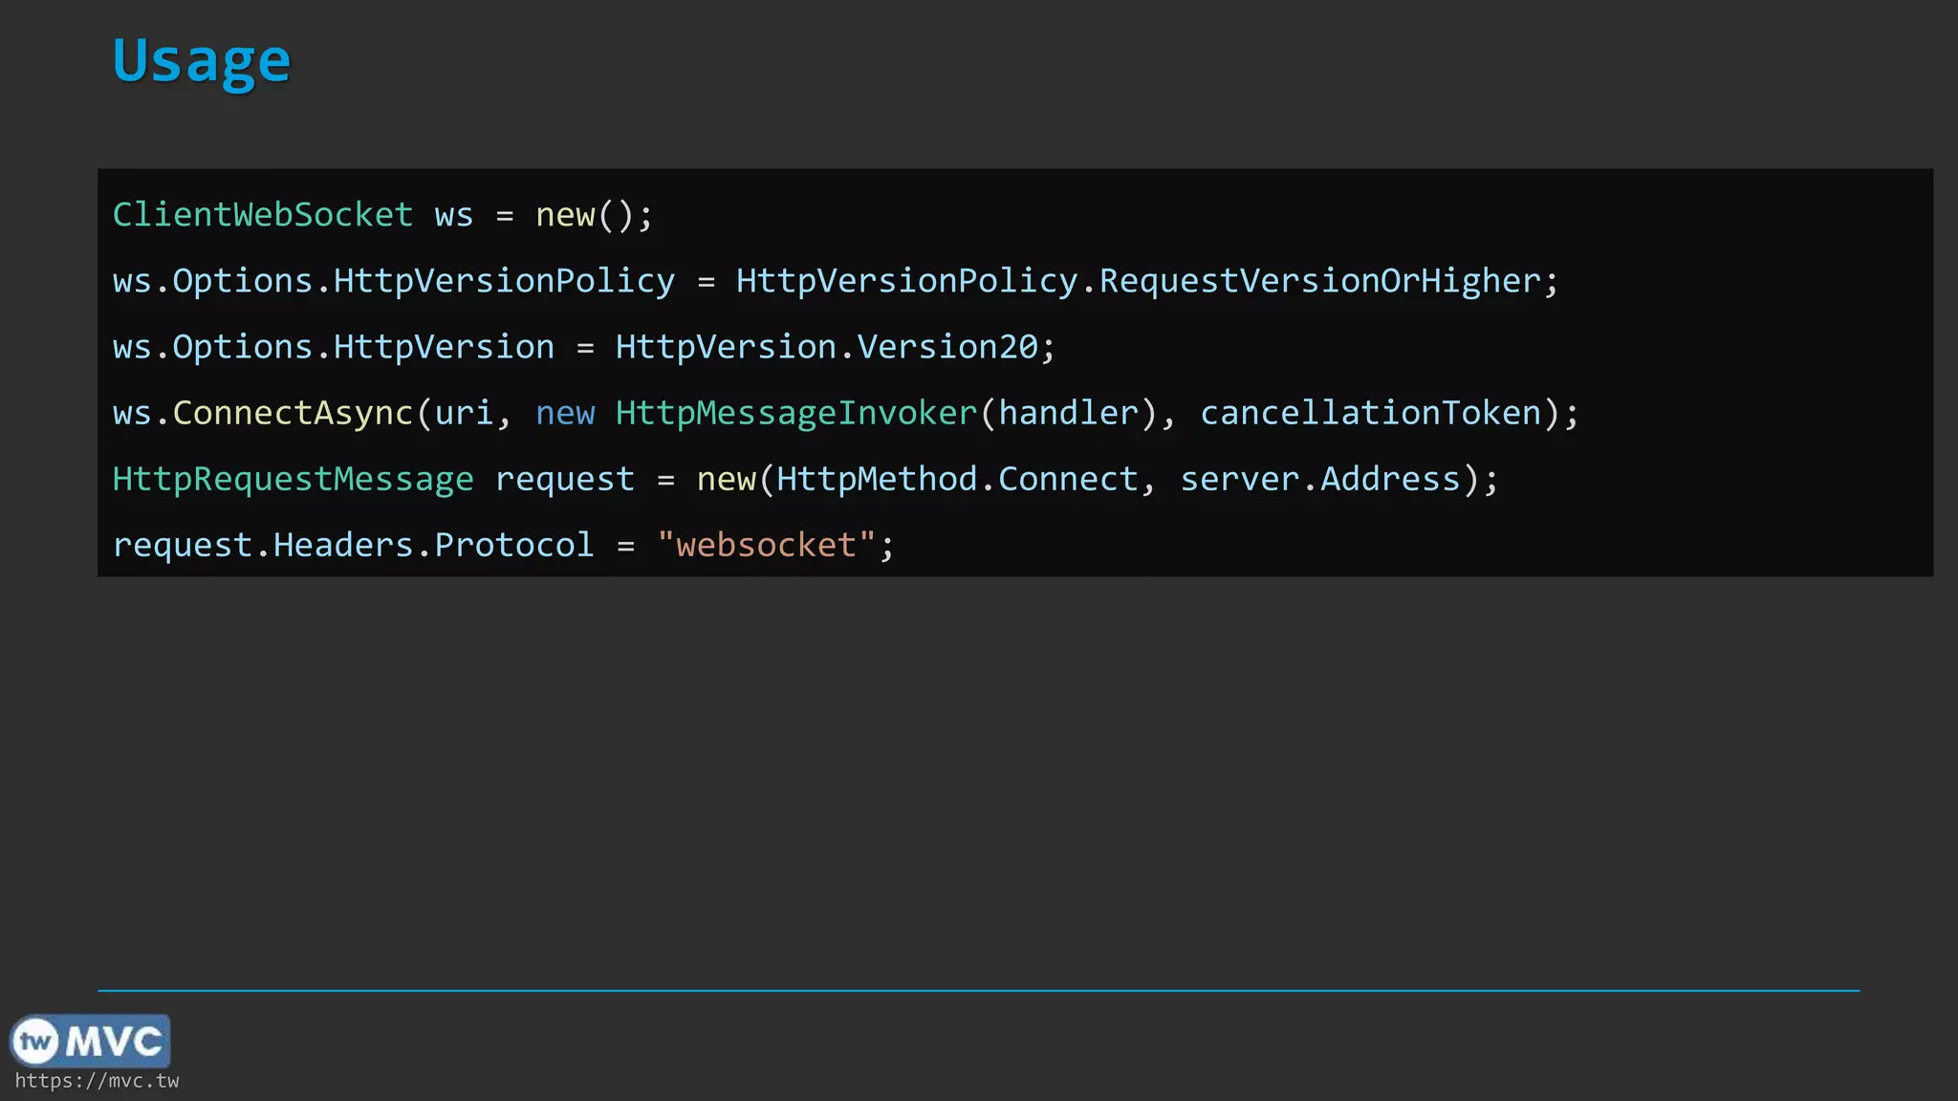Click HttpMessageInvoker in the code
1958x1101 pixels.
[x=796, y=413]
